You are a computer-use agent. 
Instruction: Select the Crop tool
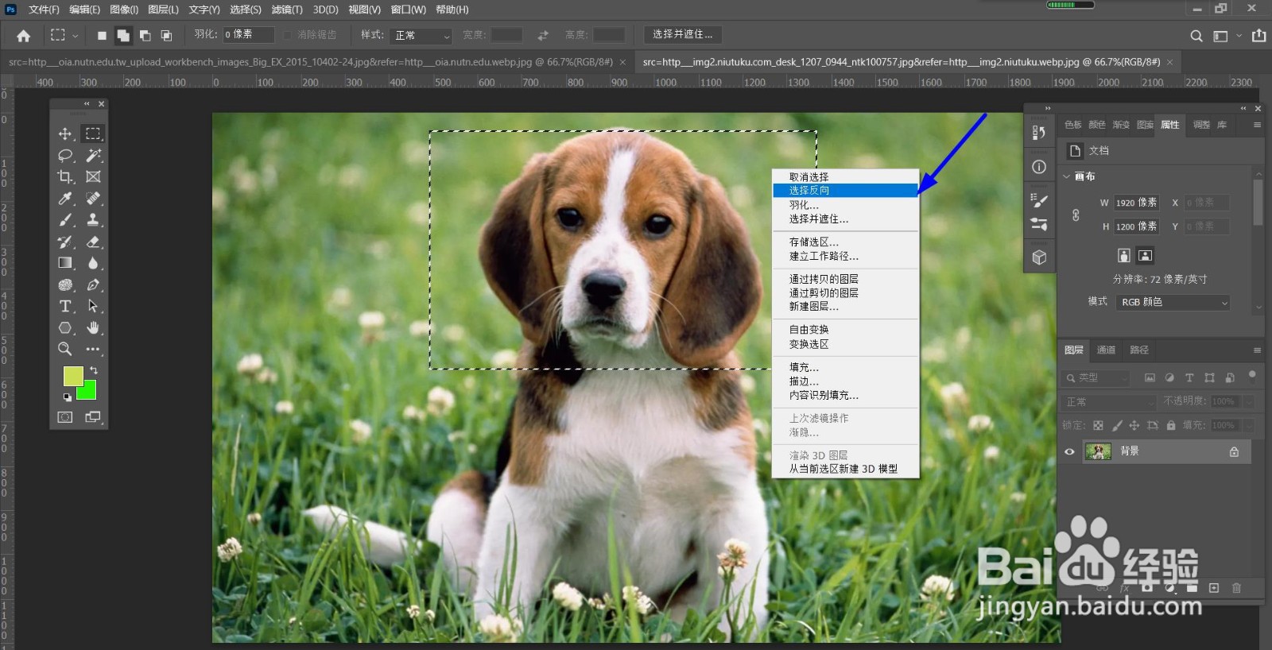click(x=65, y=176)
